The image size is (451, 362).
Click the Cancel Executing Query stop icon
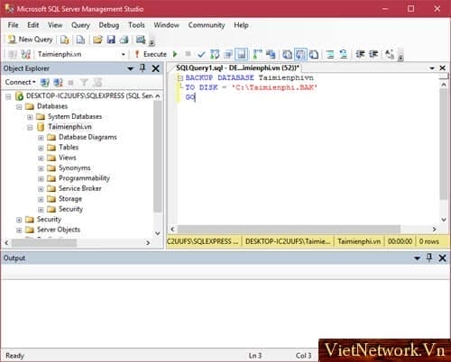click(189, 54)
